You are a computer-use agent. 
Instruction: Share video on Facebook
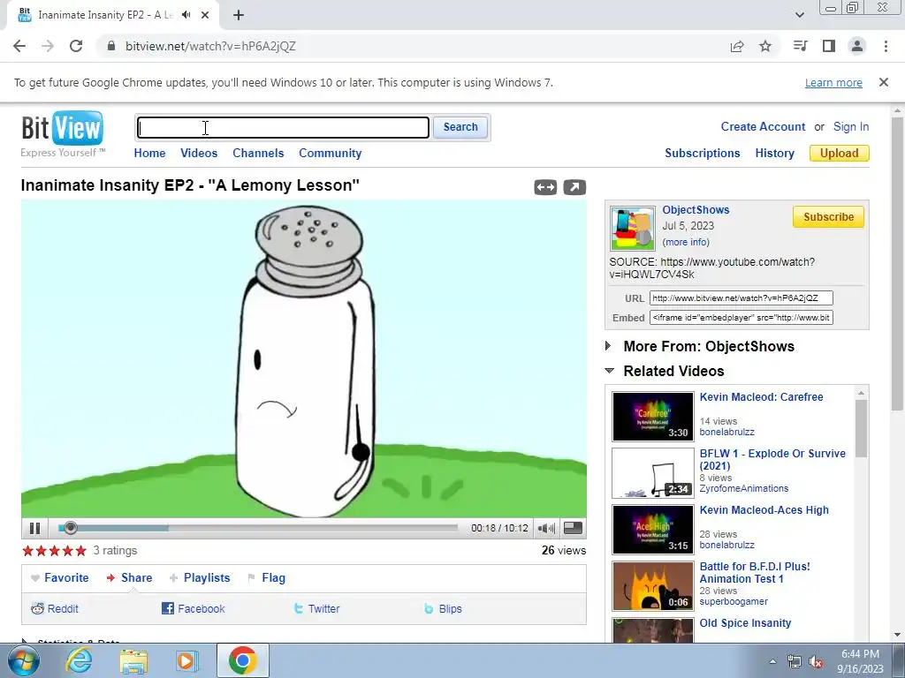pos(194,609)
